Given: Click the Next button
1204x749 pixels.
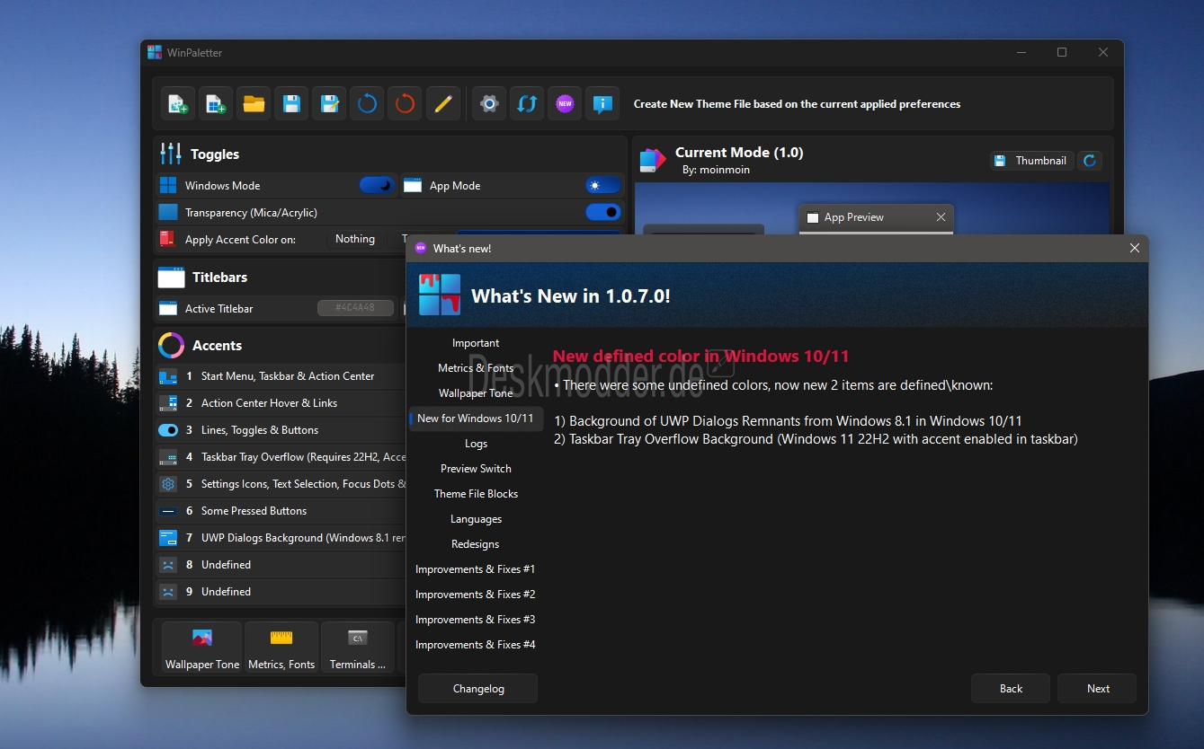Looking at the screenshot, I should 1098,689.
